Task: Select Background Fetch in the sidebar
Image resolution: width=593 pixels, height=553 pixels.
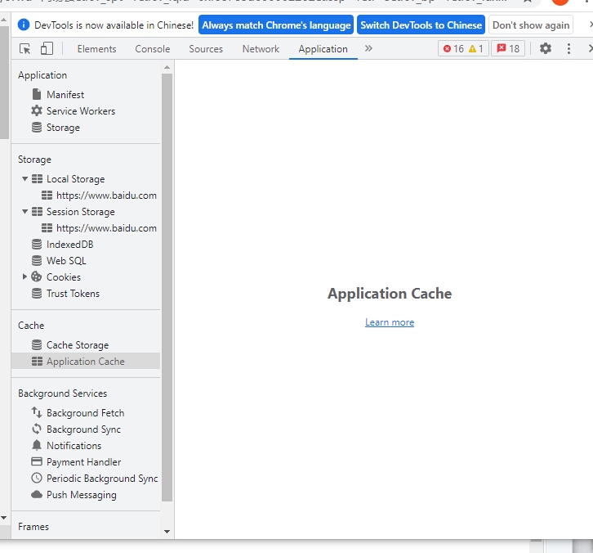Action: tap(86, 413)
